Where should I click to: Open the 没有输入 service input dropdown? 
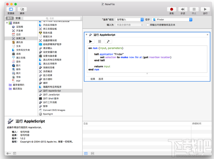pyautogui.click(x=130, y=20)
